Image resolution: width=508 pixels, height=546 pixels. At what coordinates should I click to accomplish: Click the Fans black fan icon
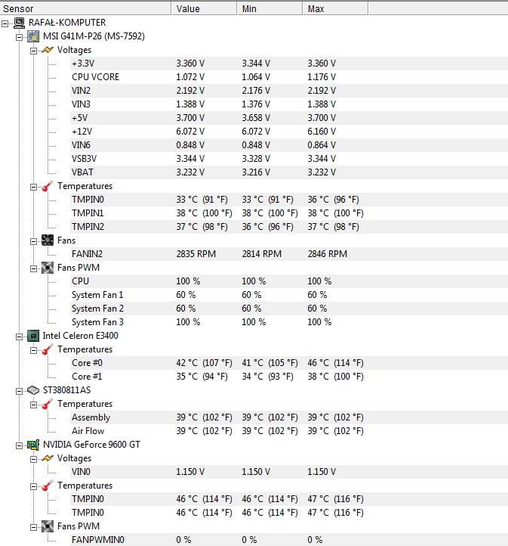point(48,240)
